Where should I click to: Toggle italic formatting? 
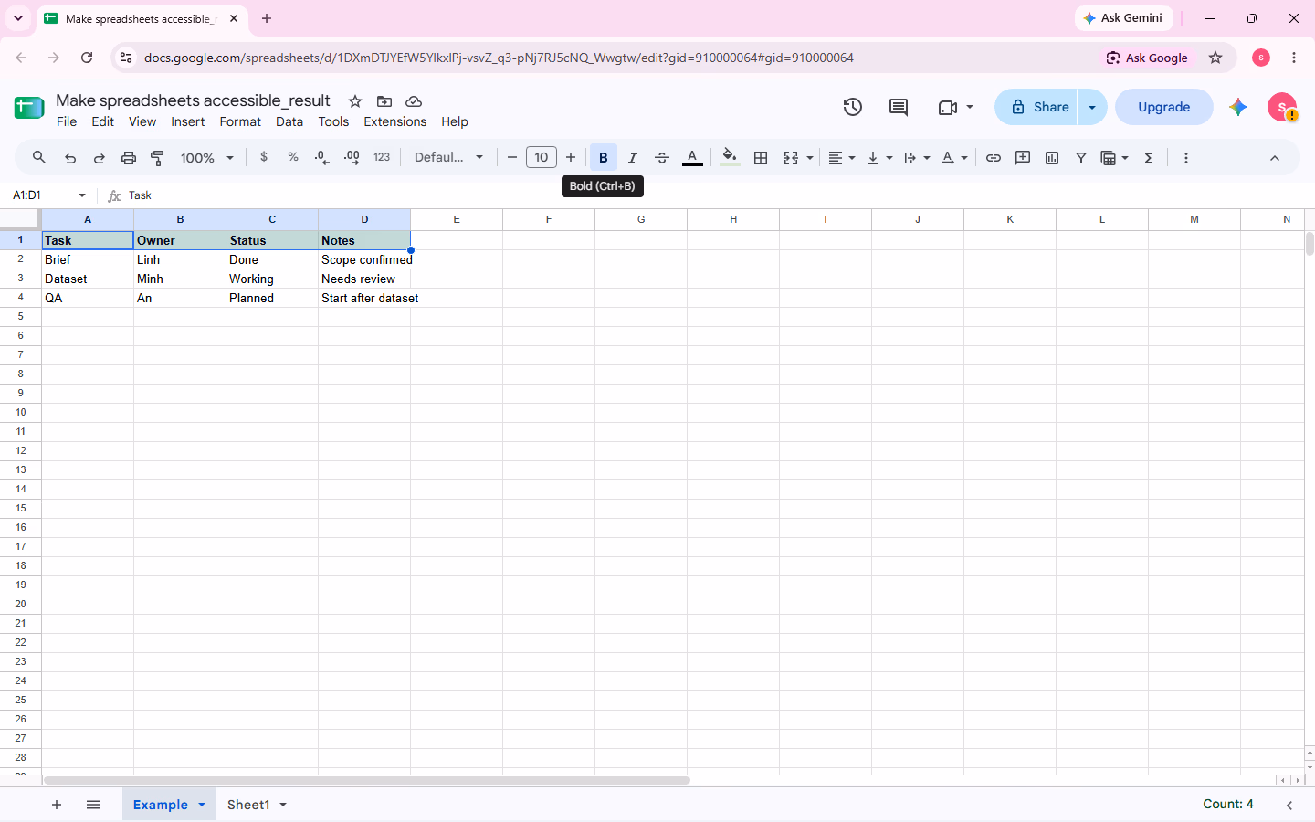click(x=633, y=158)
